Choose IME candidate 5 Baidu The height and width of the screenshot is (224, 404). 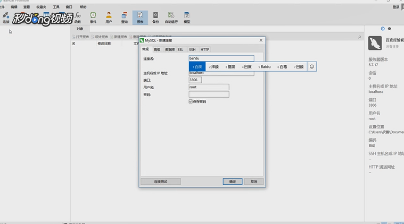265,66
